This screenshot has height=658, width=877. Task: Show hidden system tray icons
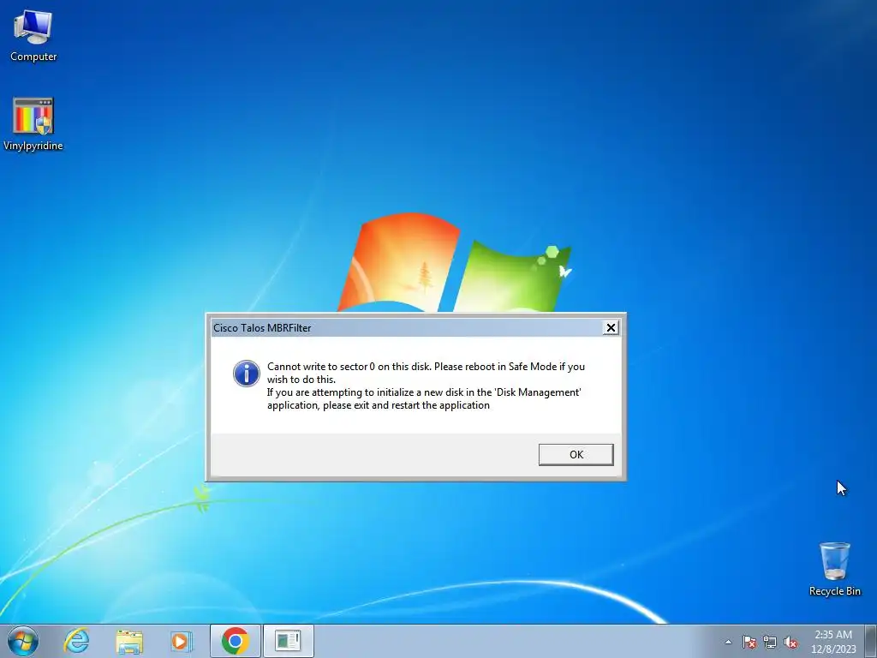click(x=728, y=642)
